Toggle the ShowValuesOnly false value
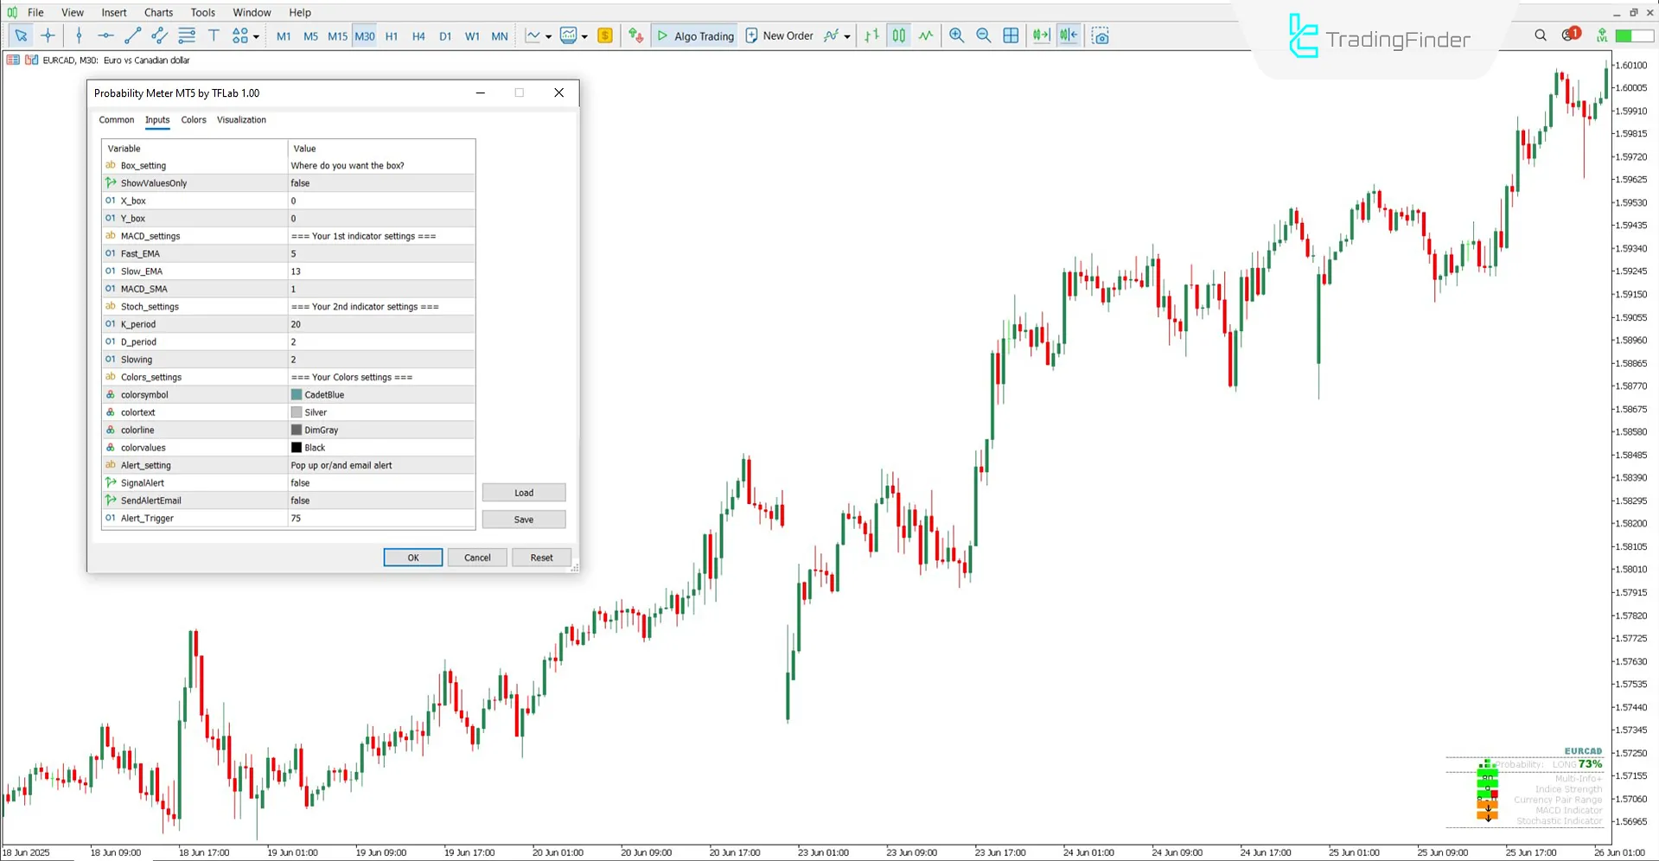Viewport: 1659px width, 861px height. 380,183
